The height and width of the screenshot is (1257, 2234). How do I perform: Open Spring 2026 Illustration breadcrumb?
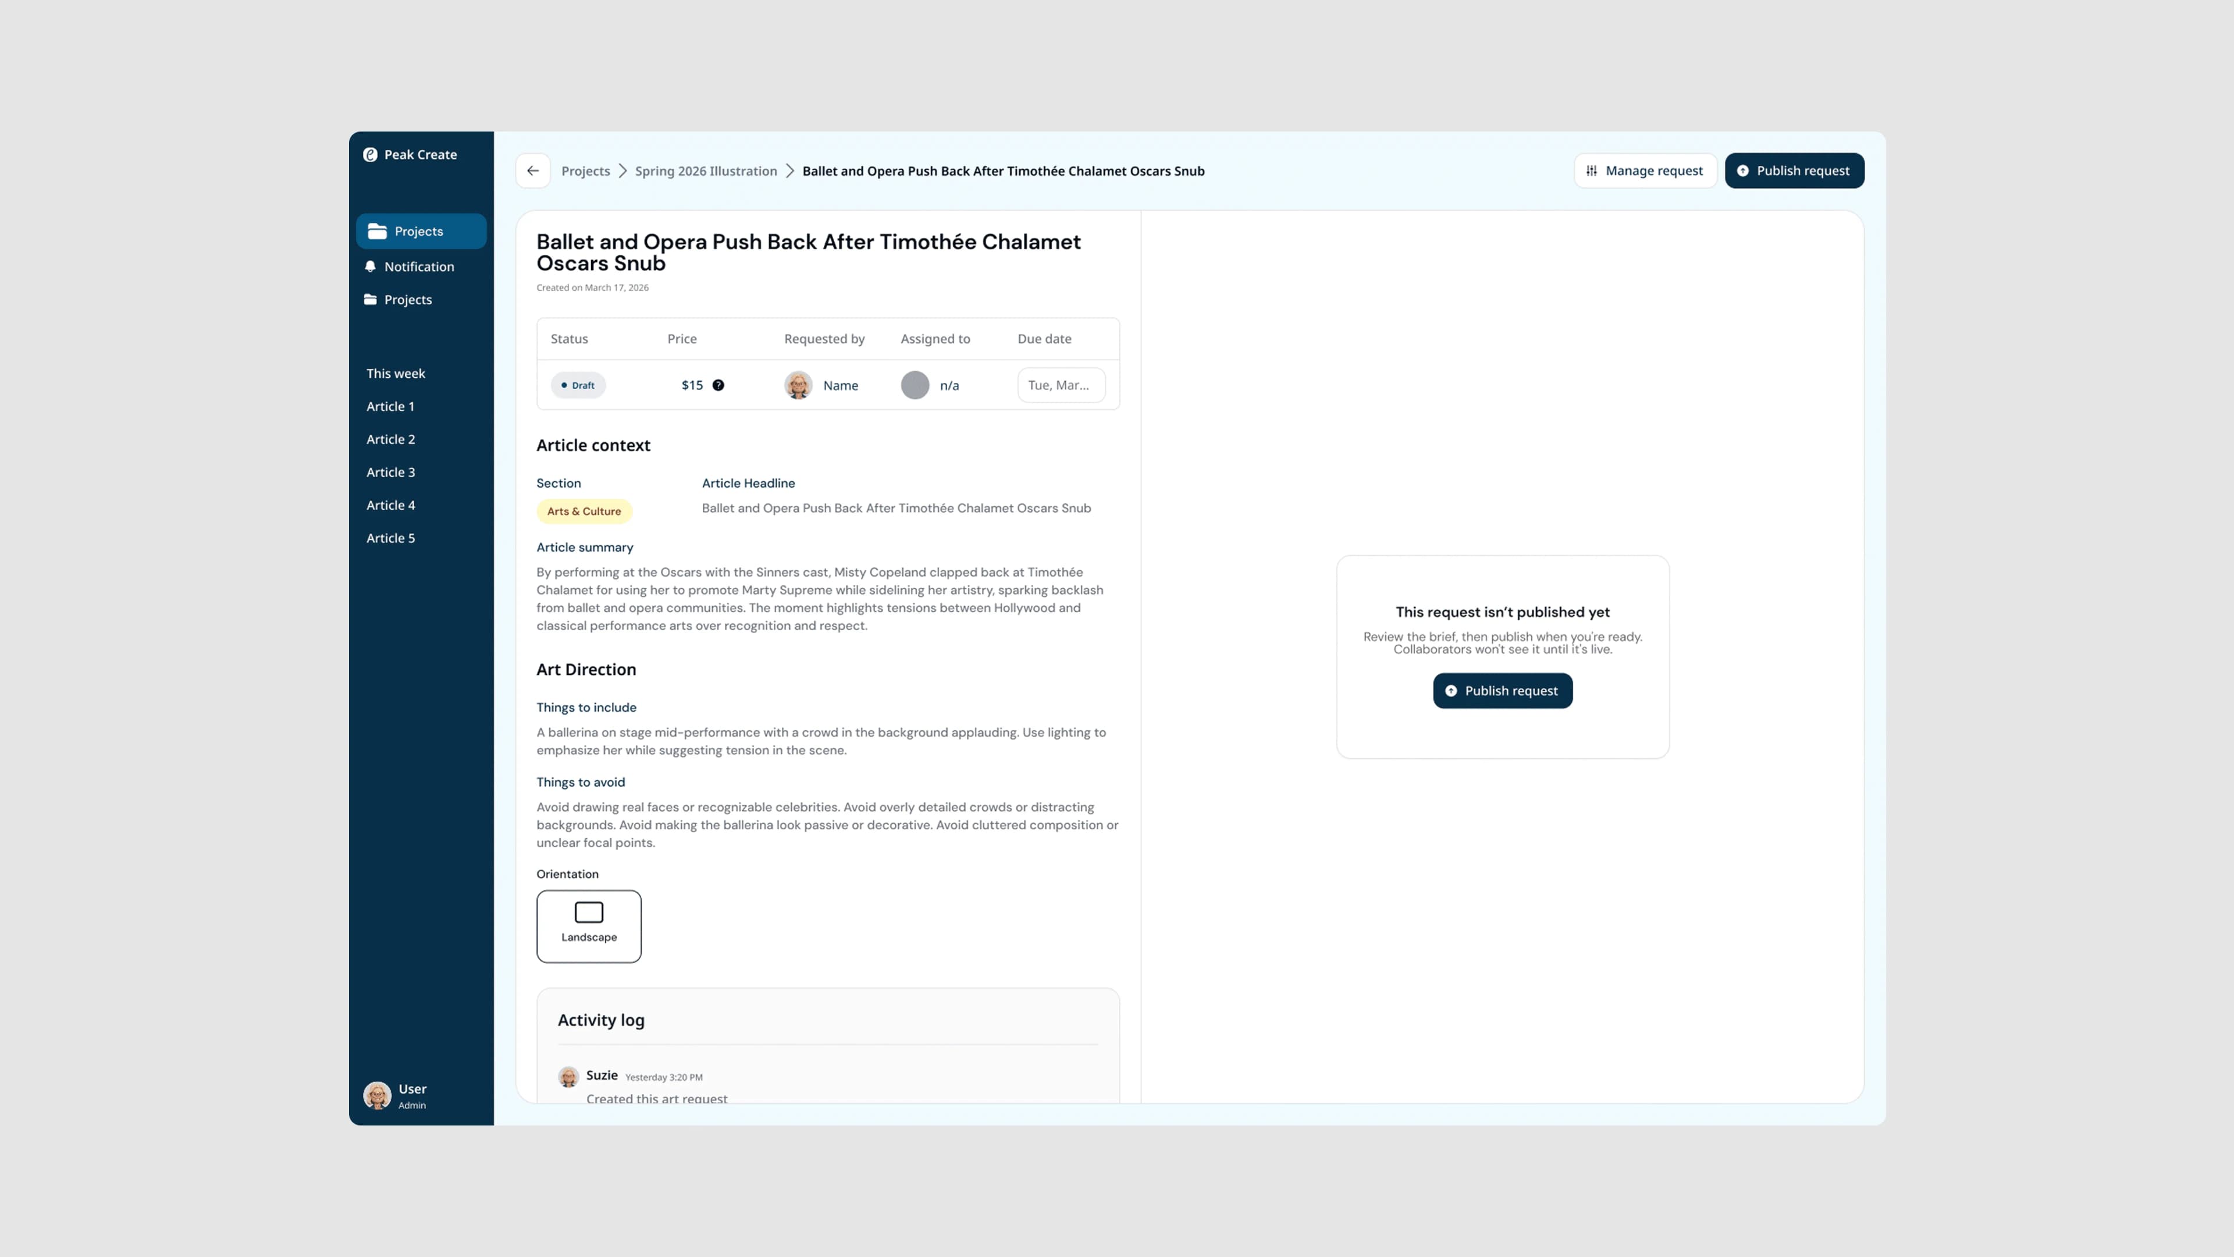[x=706, y=171]
